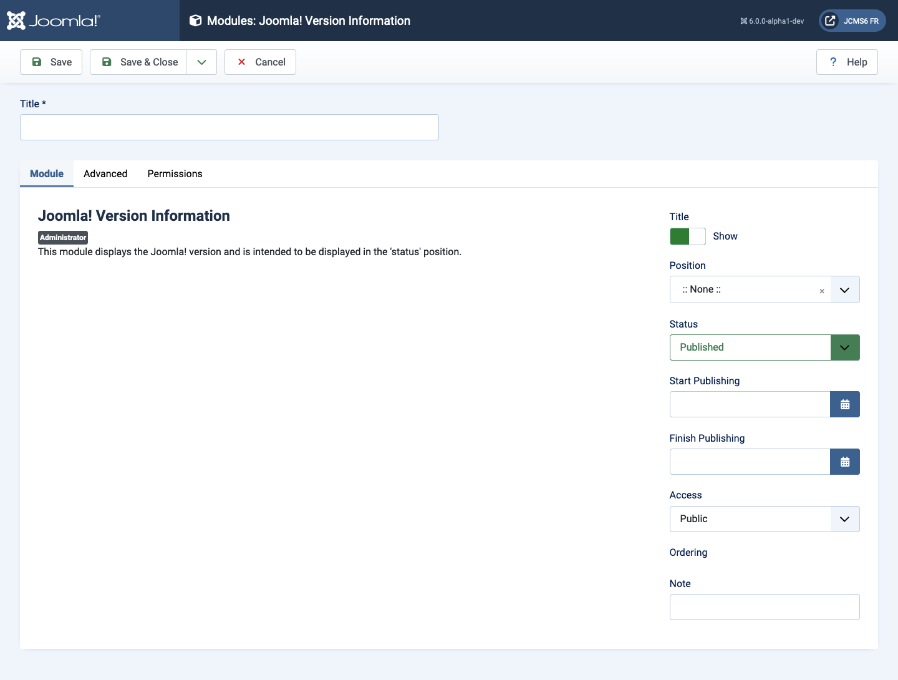The width and height of the screenshot is (898, 680).
Task: Focus the module Title input field
Action: (x=229, y=127)
